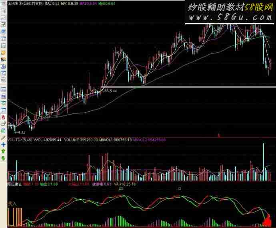Select the bar chart sidebar icon
276x228 pixels.
pos(3,24)
